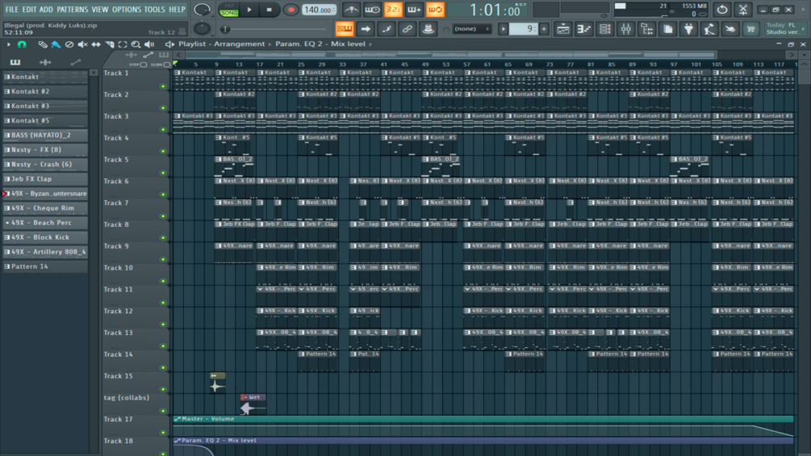Image resolution: width=811 pixels, height=456 pixels.
Task: Open the (none) pattern selector dropdown
Action: tap(470, 29)
